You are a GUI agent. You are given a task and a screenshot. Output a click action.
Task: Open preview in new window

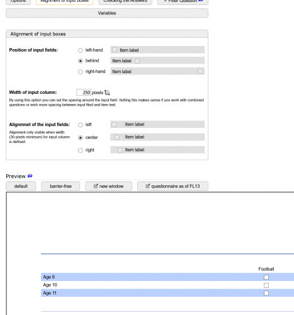(108, 186)
